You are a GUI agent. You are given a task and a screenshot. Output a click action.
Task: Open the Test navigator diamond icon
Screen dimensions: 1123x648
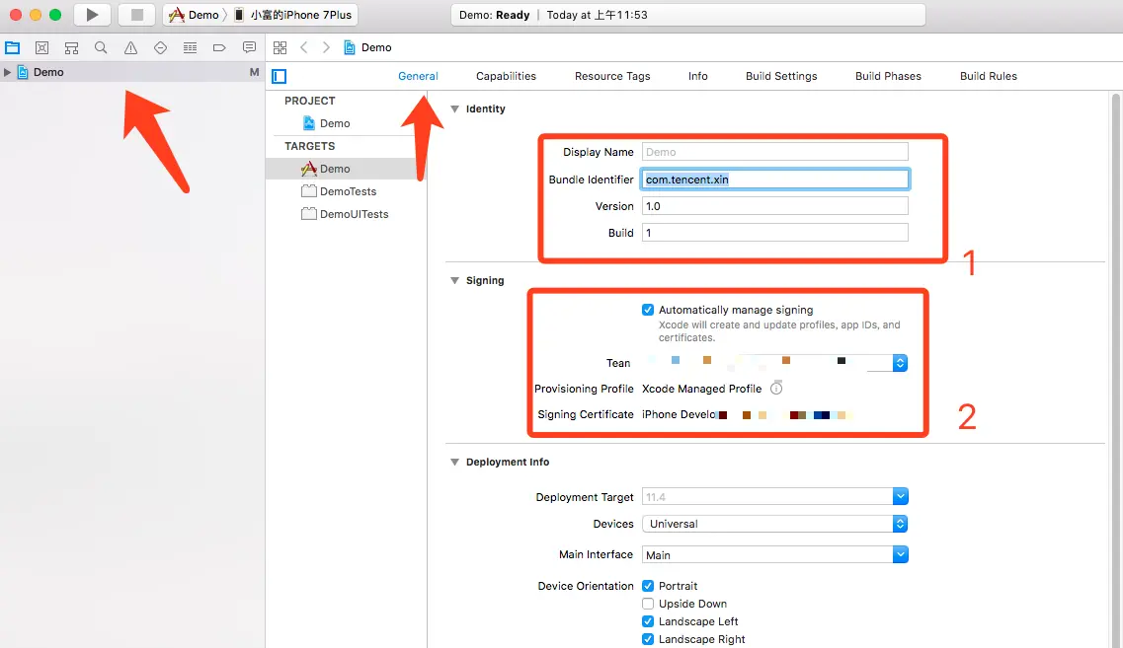pyautogui.click(x=160, y=48)
